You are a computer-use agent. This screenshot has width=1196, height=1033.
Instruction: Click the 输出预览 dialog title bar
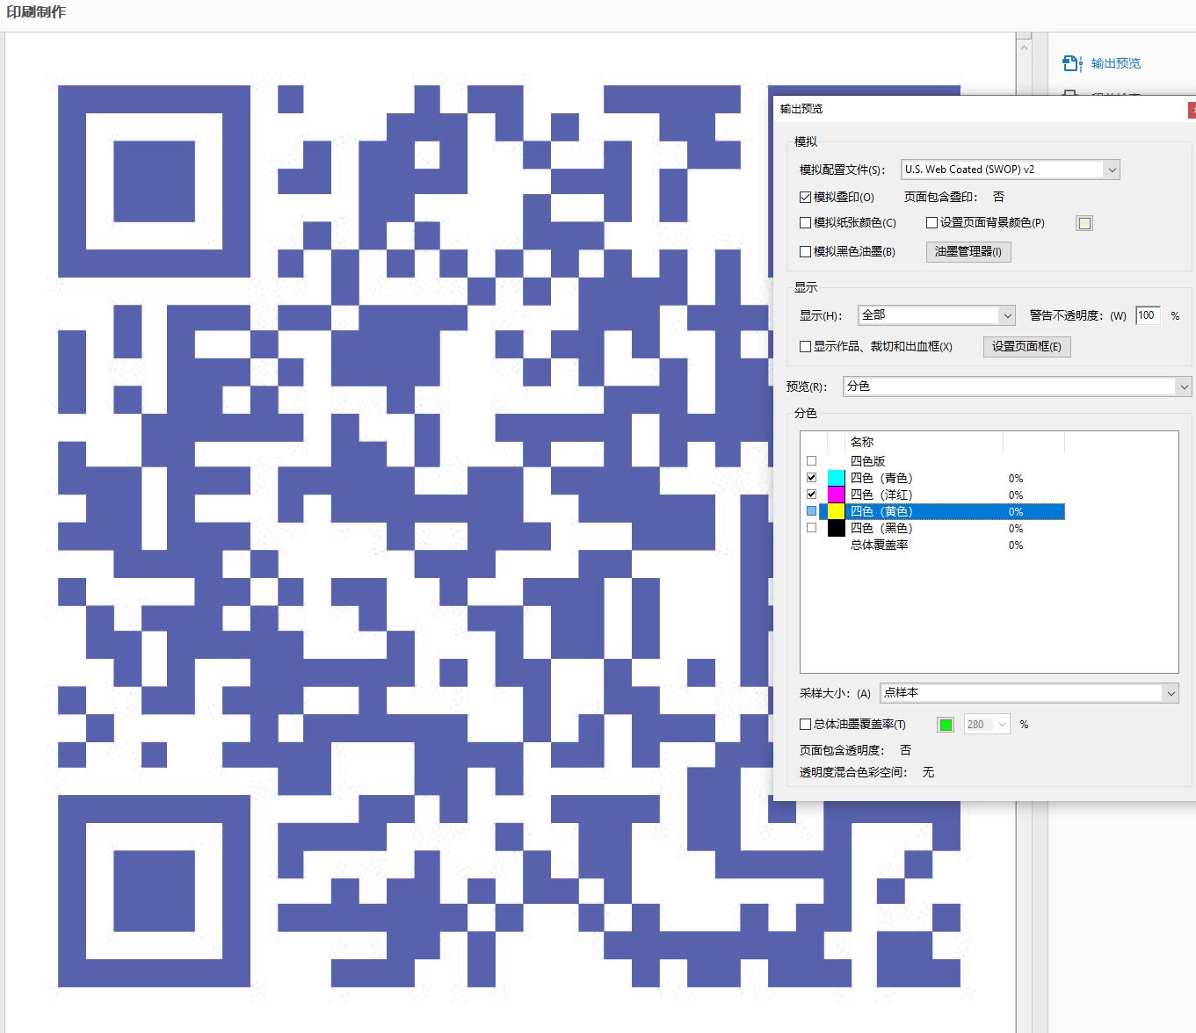coord(980,109)
